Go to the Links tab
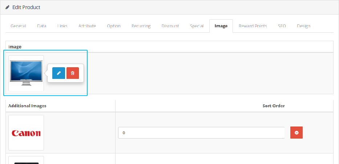 point(62,26)
